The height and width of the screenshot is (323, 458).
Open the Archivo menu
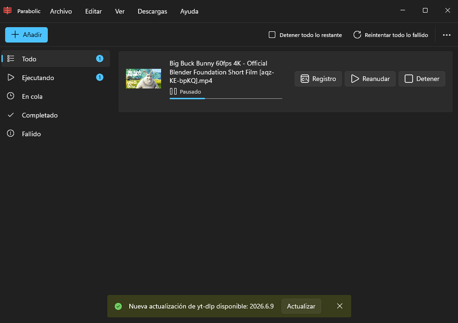(x=61, y=11)
